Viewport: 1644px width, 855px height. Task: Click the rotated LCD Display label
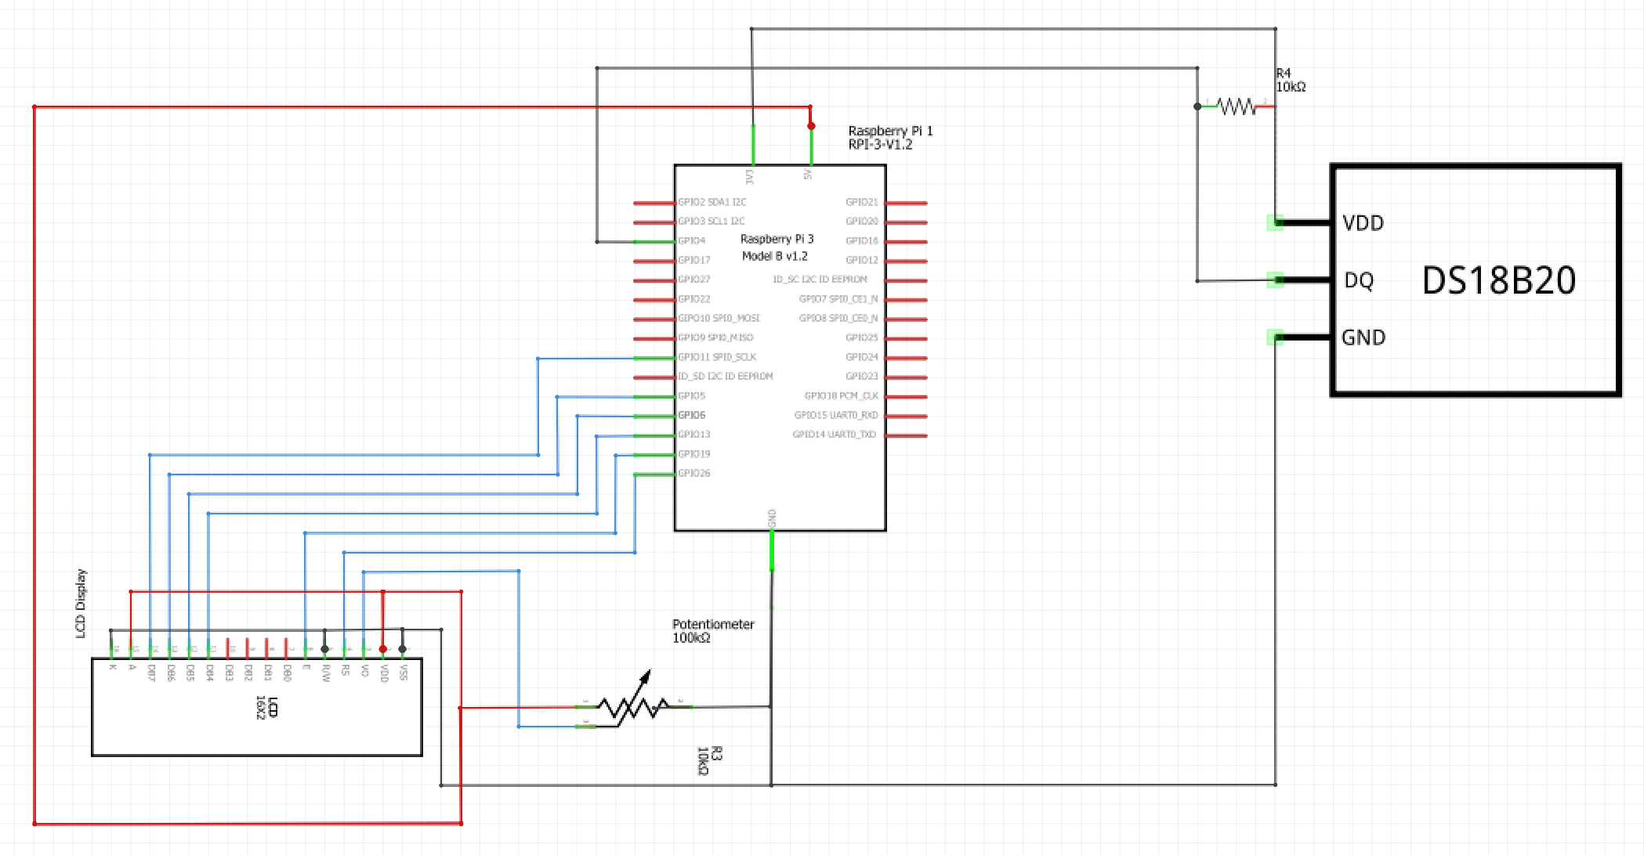[x=81, y=604]
